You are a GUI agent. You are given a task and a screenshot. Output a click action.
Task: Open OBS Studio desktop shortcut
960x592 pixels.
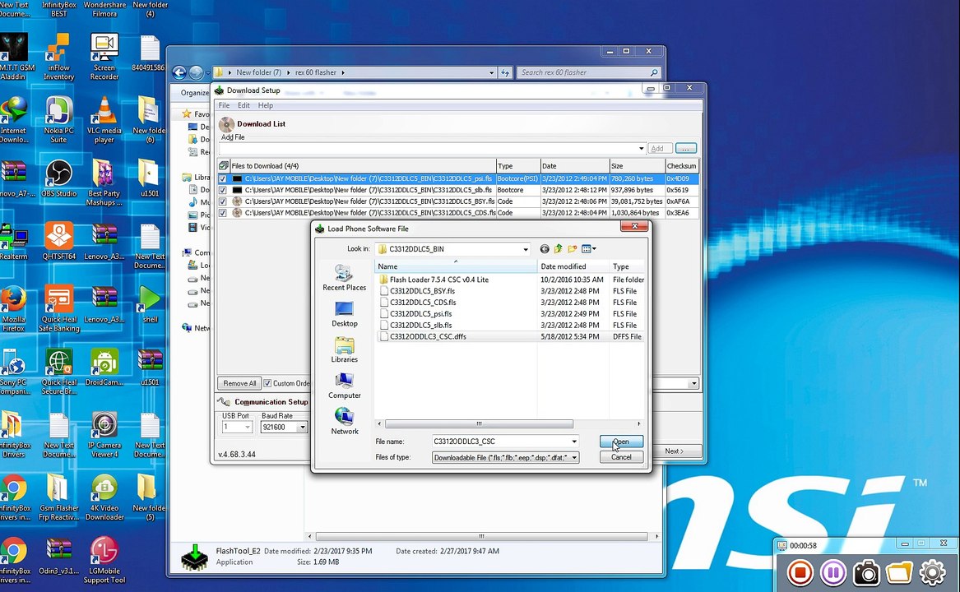coord(58,178)
